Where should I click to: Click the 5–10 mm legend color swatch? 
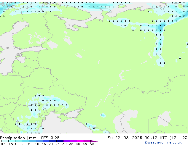[x=32, y=141]
